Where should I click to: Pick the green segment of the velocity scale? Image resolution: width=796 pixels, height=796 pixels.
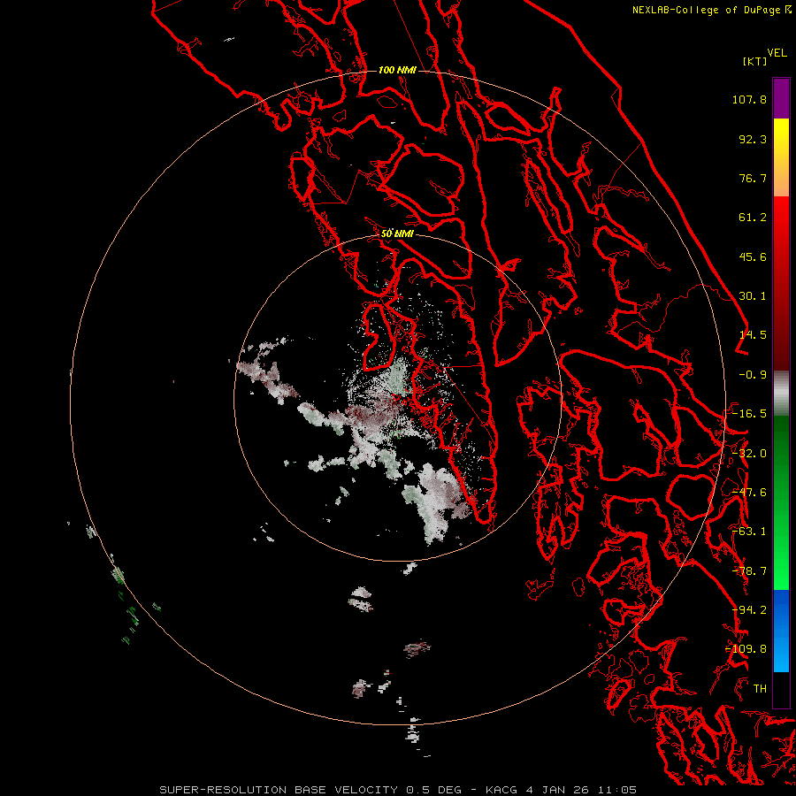click(781, 502)
